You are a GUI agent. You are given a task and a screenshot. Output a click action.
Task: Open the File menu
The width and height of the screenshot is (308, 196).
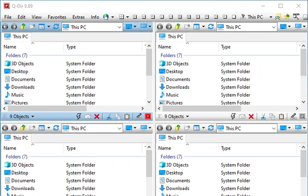pos(8,17)
